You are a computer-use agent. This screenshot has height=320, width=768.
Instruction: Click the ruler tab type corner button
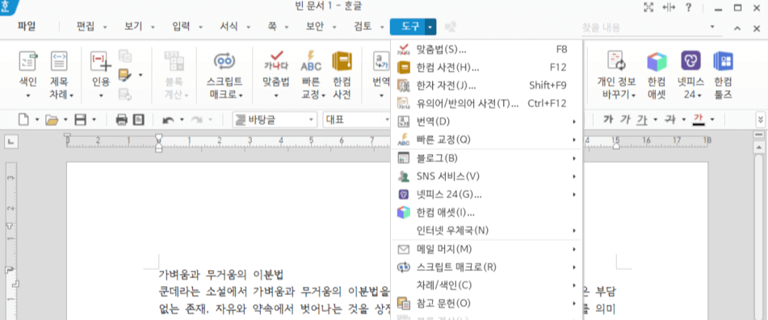(10, 142)
